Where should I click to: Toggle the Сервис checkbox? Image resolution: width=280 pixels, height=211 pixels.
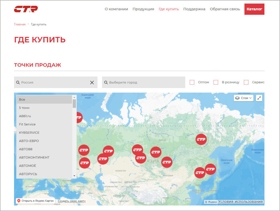[x=246, y=82]
